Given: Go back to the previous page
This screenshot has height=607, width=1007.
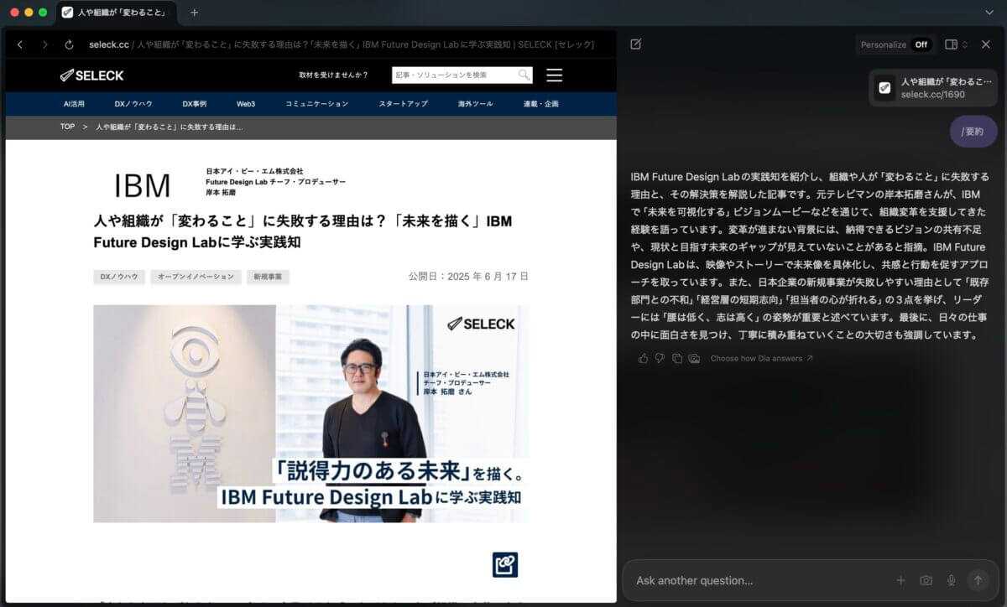Looking at the screenshot, I should [20, 44].
